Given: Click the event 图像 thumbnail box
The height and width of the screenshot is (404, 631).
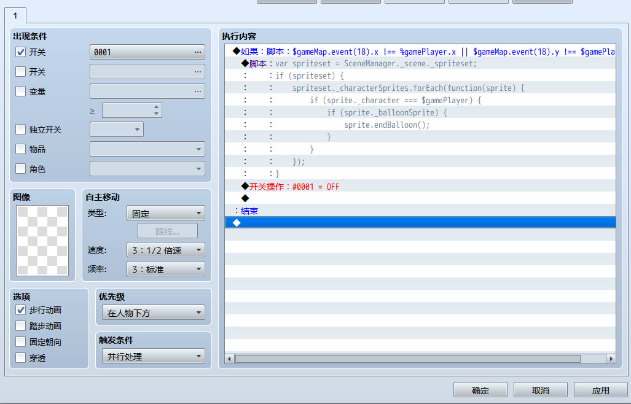Looking at the screenshot, I should [x=42, y=241].
